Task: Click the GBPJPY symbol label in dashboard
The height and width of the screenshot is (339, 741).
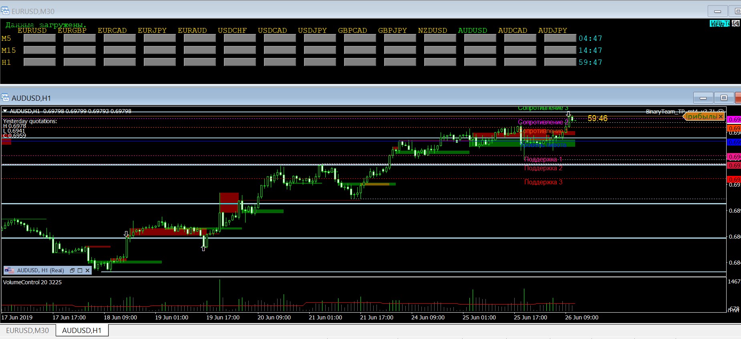Action: 392,30
